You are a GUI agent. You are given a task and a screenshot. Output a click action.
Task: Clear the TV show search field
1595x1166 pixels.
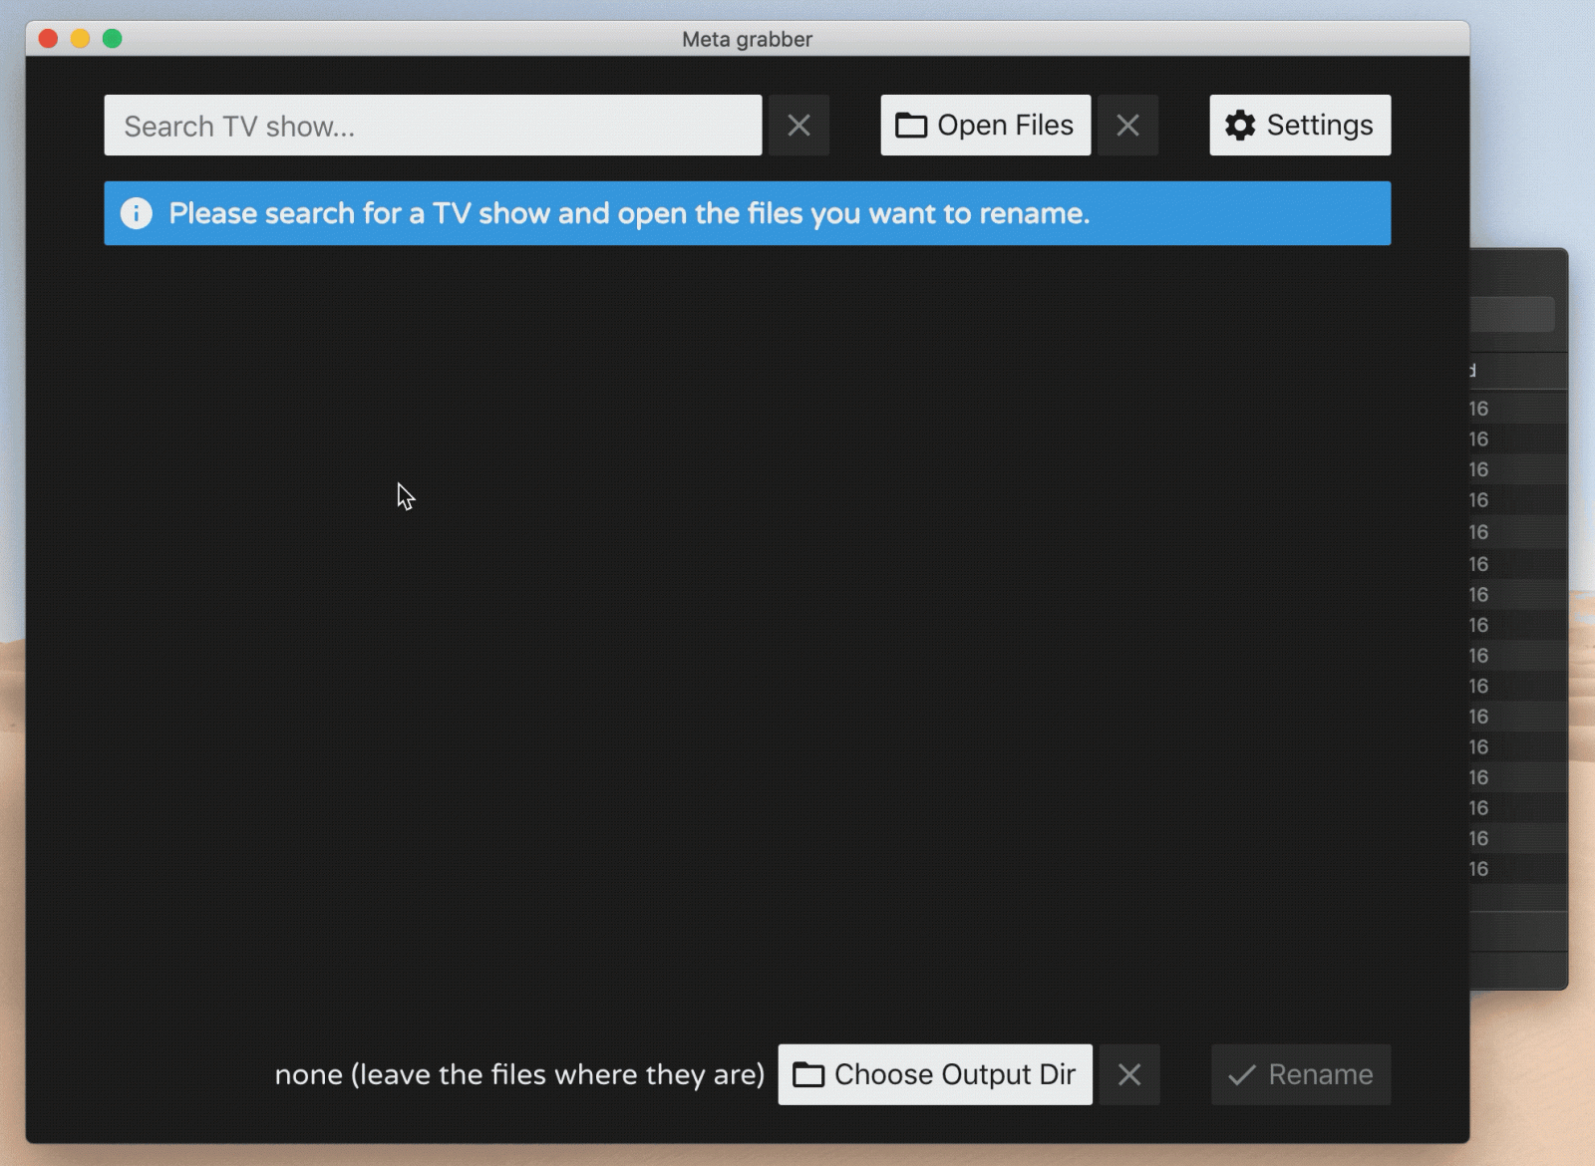click(798, 126)
